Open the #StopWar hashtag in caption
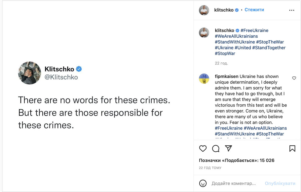 (x=225, y=53)
